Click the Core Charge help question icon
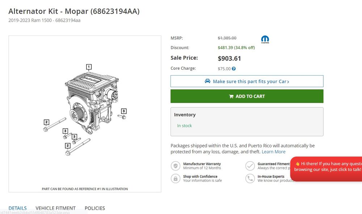Image resolution: width=362 pixels, height=214 pixels. coord(234,69)
